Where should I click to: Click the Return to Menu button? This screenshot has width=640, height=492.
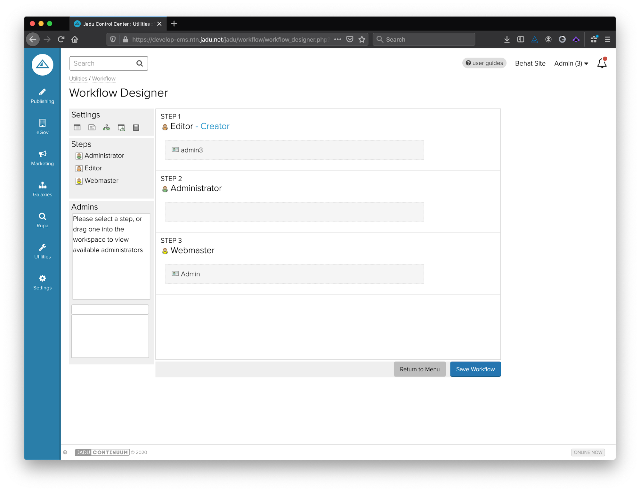[419, 369]
